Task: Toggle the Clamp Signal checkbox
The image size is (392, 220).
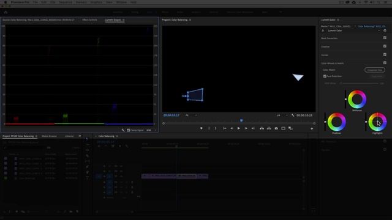Action: click(x=128, y=130)
